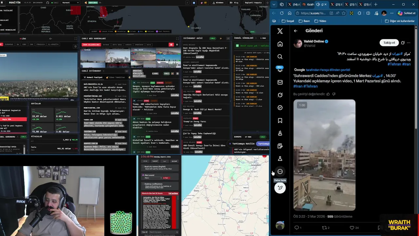
Task: Go back with the Gönderi arrow
Action: pyautogui.click(x=296, y=31)
